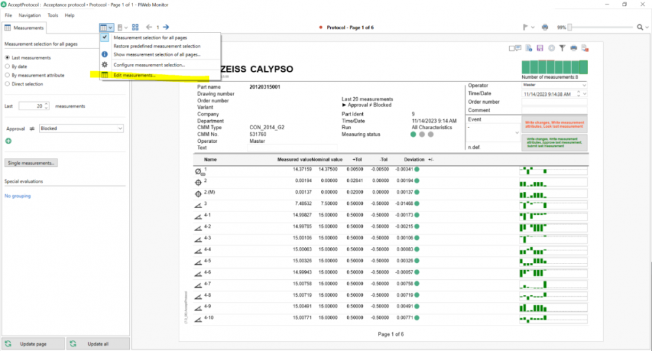
Task: Click the next page blue arrow
Action: click(x=166, y=27)
